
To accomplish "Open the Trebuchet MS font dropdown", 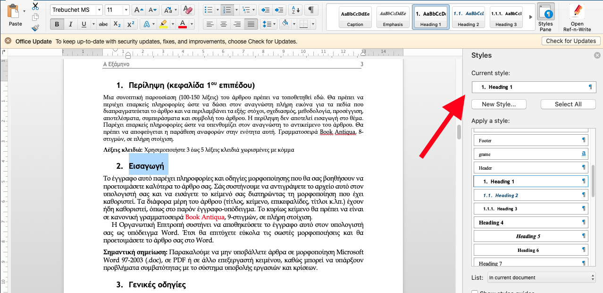I will [x=98, y=10].
